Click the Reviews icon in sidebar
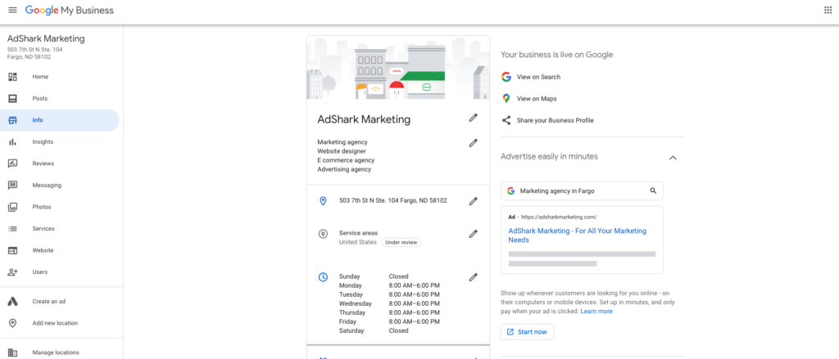The height and width of the screenshot is (359, 839). [x=13, y=164]
